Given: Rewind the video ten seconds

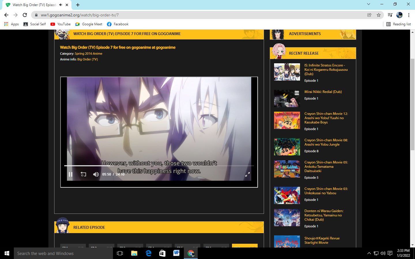Looking at the screenshot, I should pos(83,174).
